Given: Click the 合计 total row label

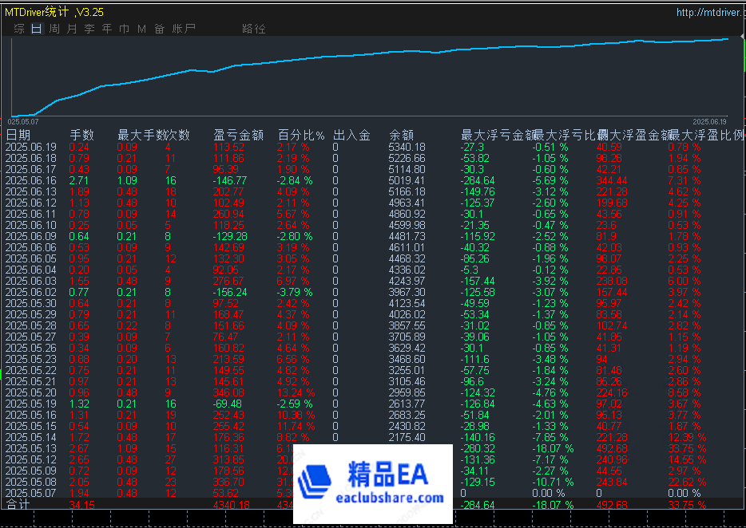Looking at the screenshot, I should 18,504.
